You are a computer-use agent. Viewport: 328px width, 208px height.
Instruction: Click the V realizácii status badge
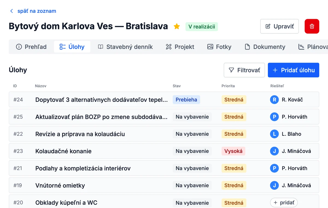[202, 27]
